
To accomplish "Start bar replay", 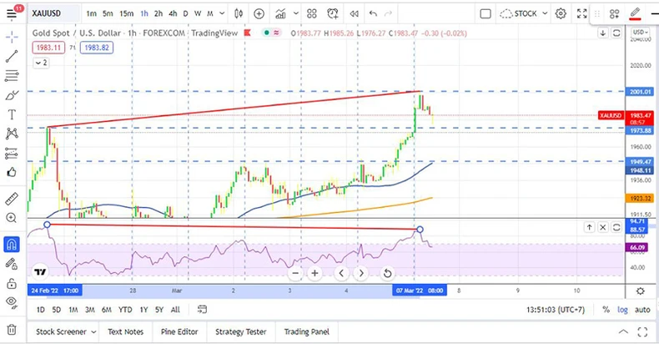I will pos(355,14).
